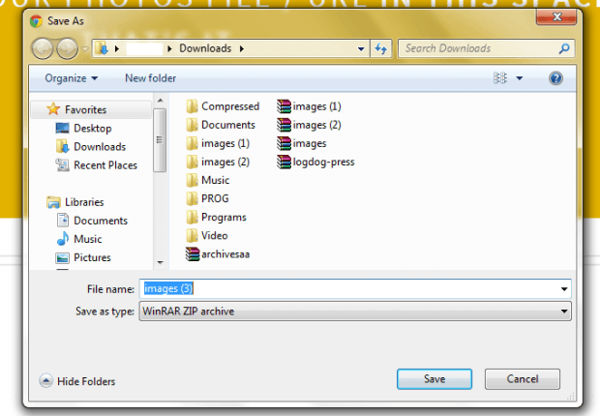The width and height of the screenshot is (600, 416).
Task: Click the change view icon
Action: point(499,78)
